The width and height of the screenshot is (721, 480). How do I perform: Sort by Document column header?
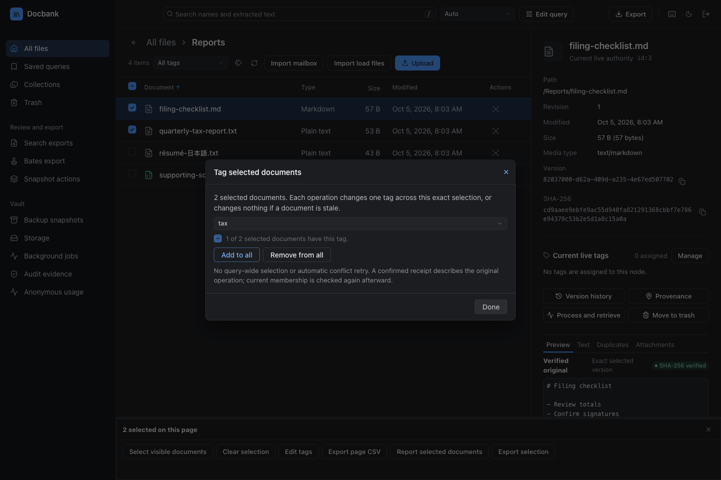point(162,87)
